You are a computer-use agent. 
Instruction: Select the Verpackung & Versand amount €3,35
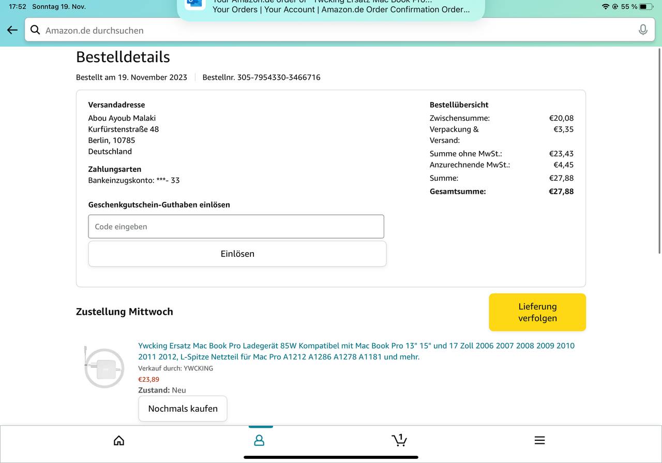pyautogui.click(x=563, y=129)
